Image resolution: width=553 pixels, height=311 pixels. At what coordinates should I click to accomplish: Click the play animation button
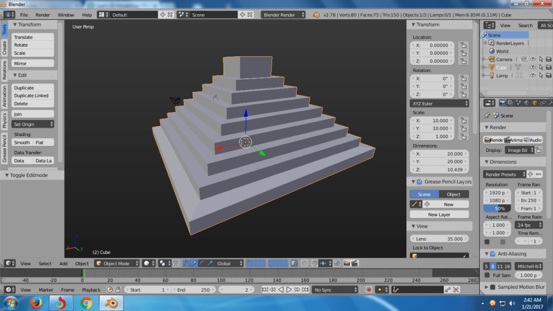(x=289, y=290)
